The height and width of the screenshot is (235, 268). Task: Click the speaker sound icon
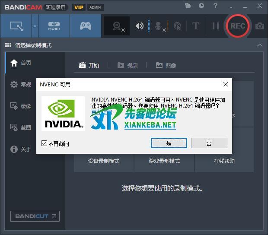pyautogui.click(x=140, y=26)
